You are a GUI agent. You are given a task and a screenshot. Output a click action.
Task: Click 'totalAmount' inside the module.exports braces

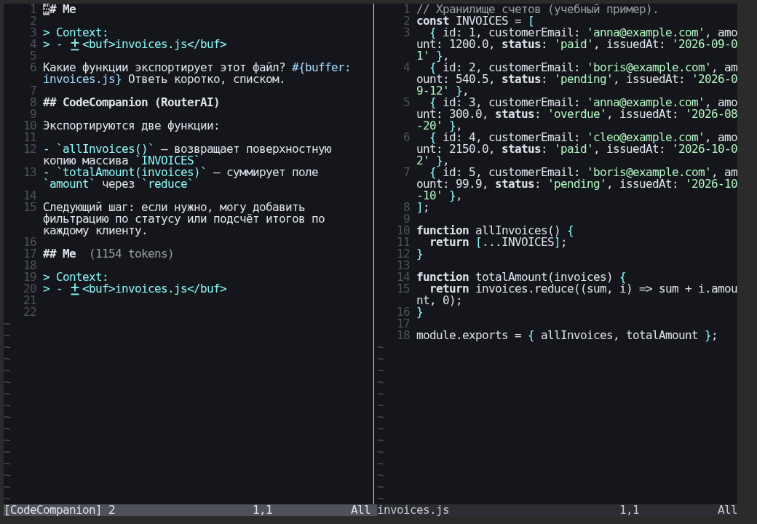tap(662, 336)
